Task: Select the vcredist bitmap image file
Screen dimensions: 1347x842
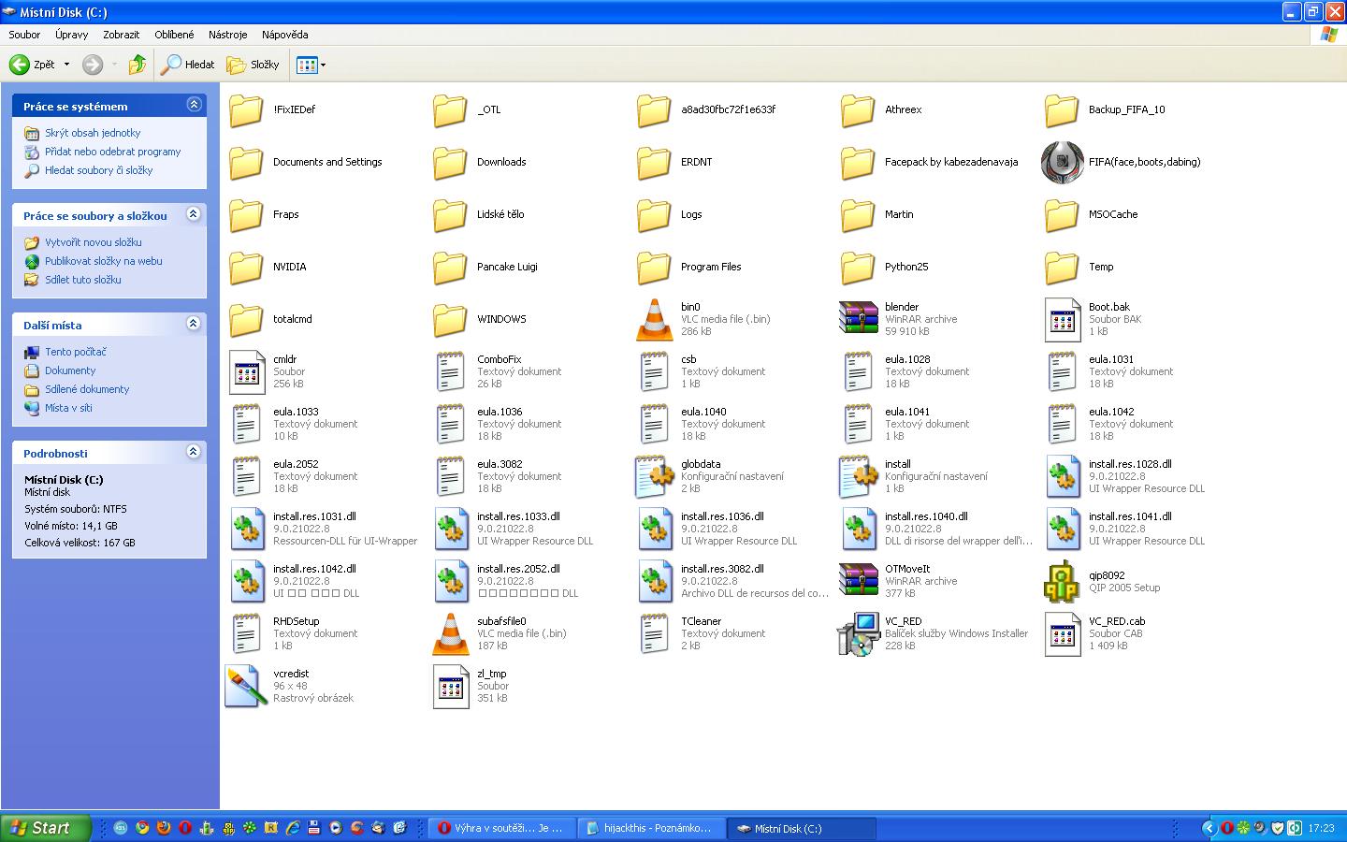Action: 246,686
